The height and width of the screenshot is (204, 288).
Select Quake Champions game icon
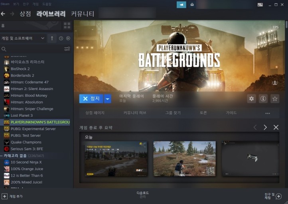[x=7, y=142]
